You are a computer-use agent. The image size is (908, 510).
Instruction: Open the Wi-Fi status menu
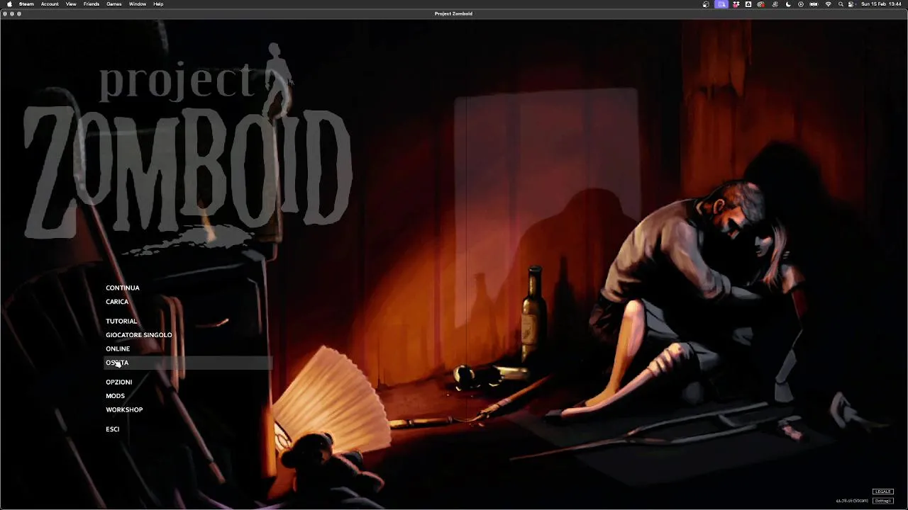pyautogui.click(x=828, y=4)
